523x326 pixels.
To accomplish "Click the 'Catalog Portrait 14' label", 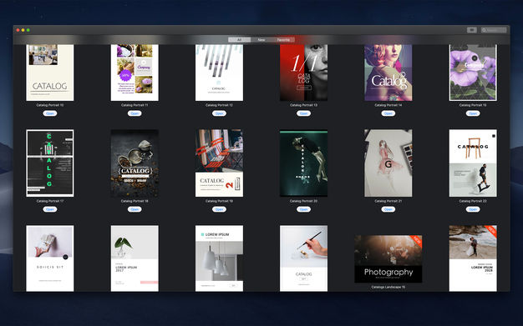I will tap(388, 105).
